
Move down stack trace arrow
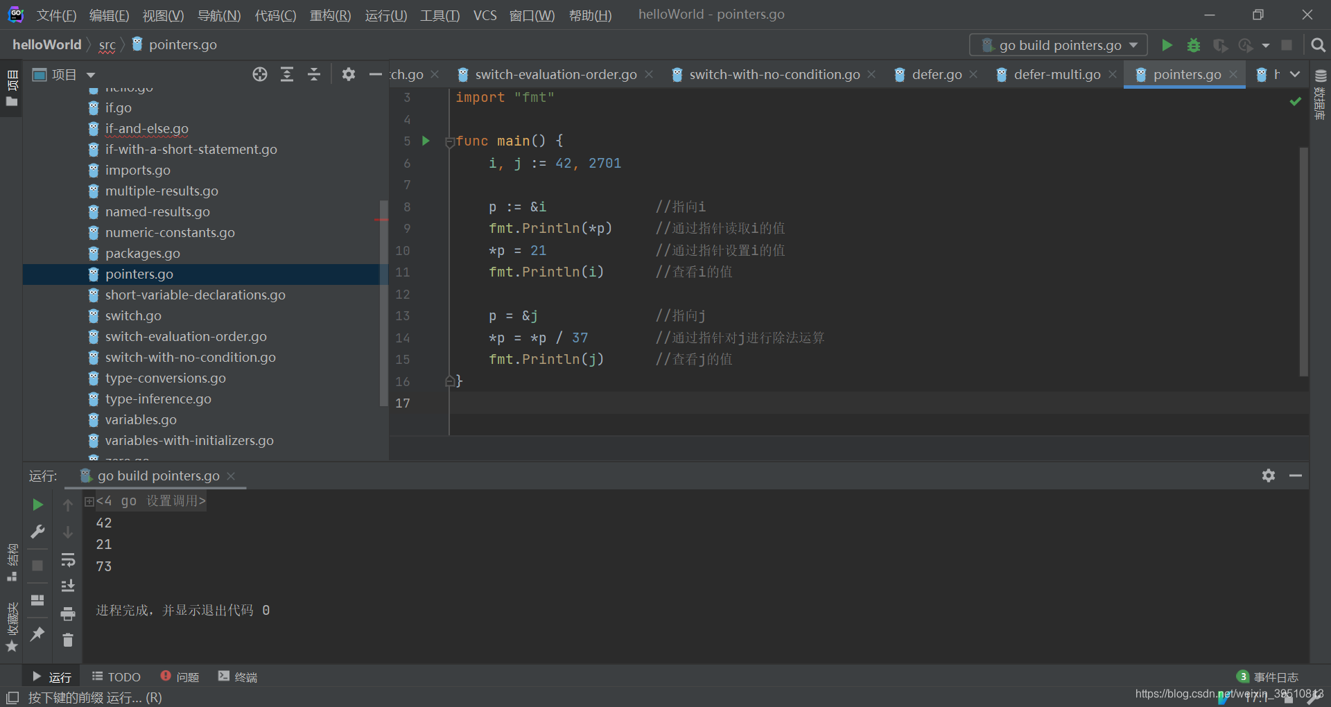68,532
